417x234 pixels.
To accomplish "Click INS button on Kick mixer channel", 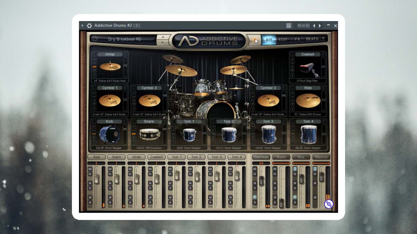I will pyautogui.click(x=90, y=169).
